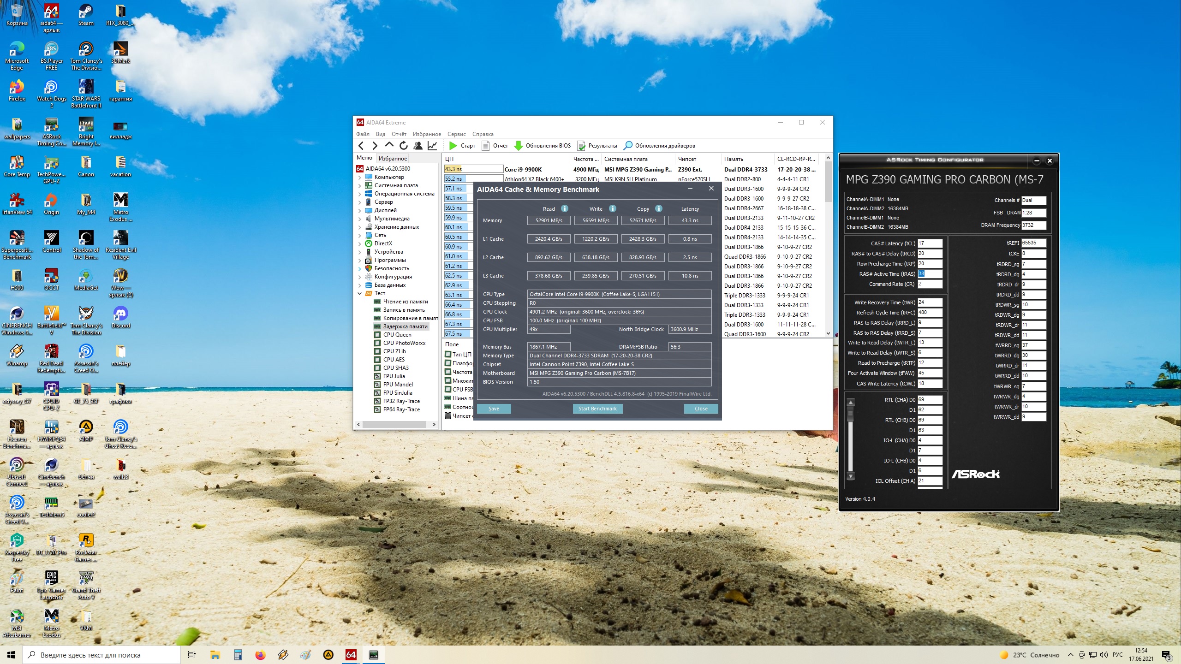Click the Обновления драйверов magnifier icon

628,146
